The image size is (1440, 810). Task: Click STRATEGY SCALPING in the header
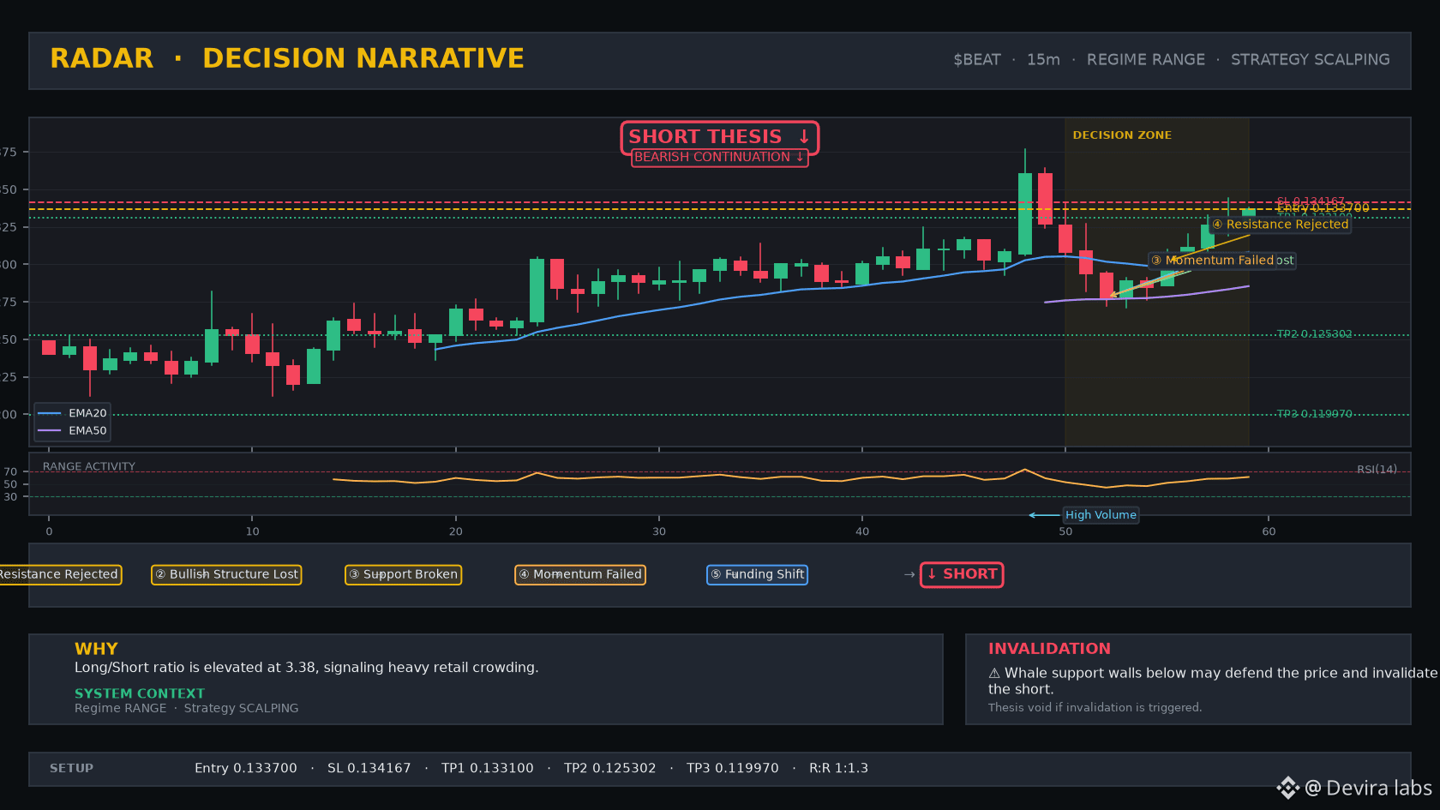tap(1311, 60)
